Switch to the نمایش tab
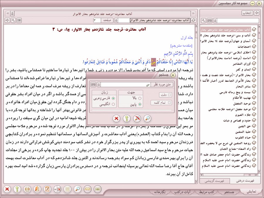The height and width of the screenshot is (198, 264). (251, 192)
